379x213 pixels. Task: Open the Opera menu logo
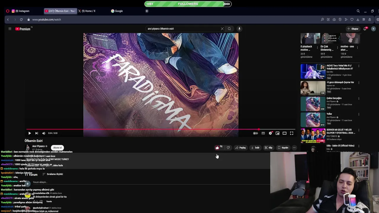[x=8, y=11]
